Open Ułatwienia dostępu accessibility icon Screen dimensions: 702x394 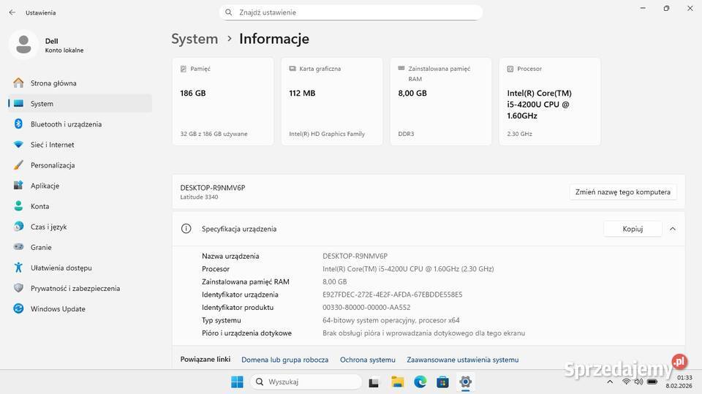pyautogui.click(x=18, y=268)
